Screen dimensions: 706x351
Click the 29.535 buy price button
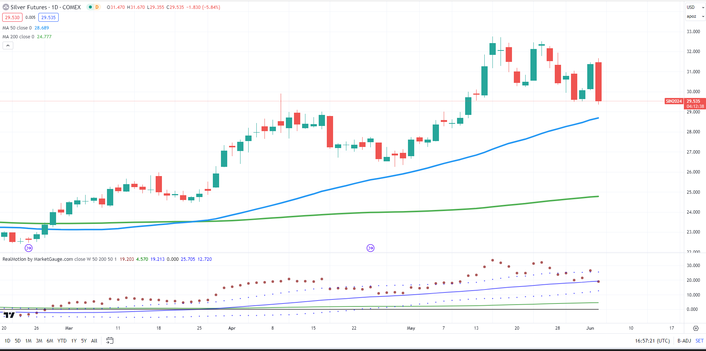[x=48, y=17]
